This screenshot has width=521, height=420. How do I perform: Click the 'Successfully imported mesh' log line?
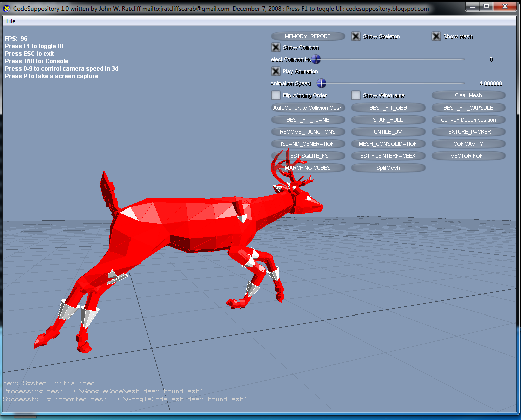125,399
